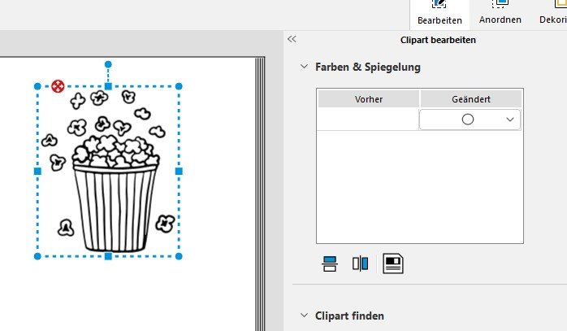Switch to the Anordnen tab
The image size is (567, 331).
(x=500, y=20)
